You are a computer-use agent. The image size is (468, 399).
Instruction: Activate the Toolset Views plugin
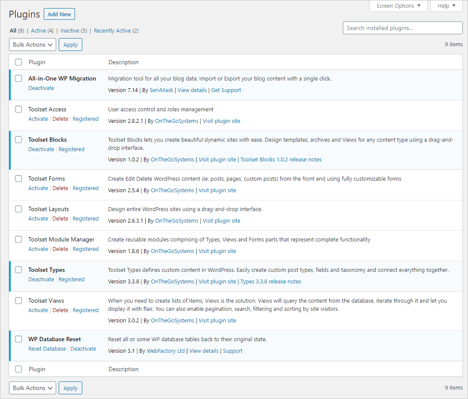tap(38, 310)
